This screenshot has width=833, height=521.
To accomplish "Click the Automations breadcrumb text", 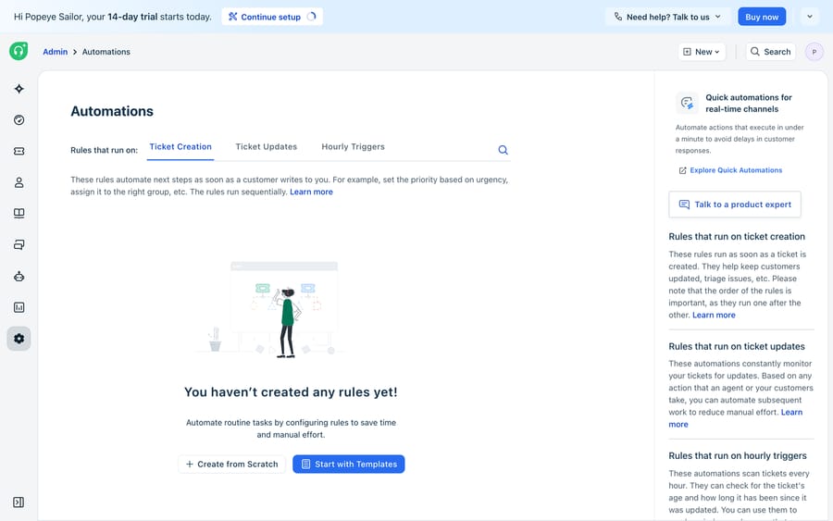I will [x=106, y=52].
